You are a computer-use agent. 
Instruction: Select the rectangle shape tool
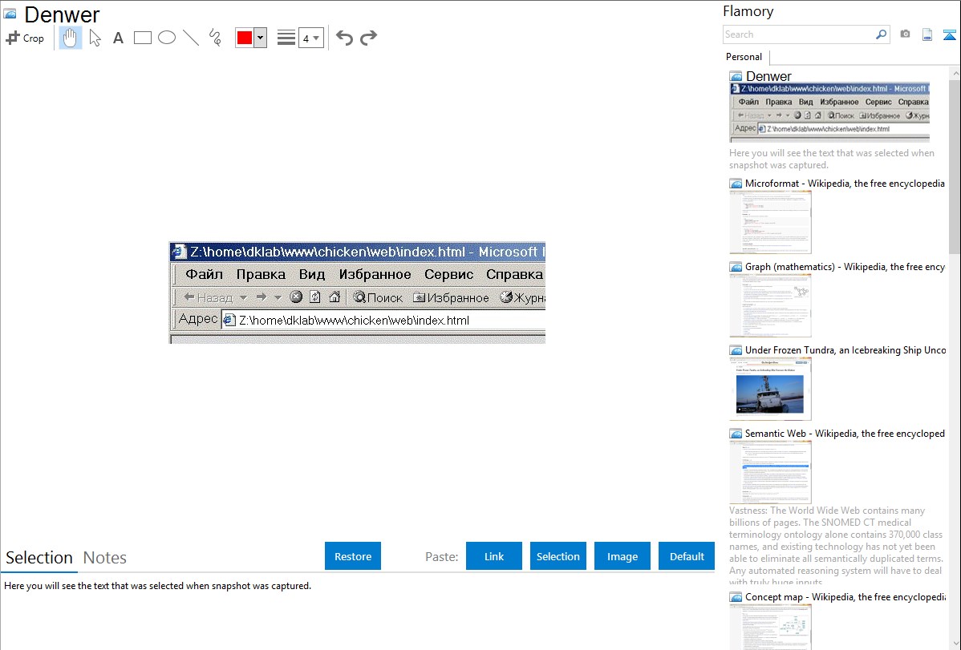coord(142,38)
